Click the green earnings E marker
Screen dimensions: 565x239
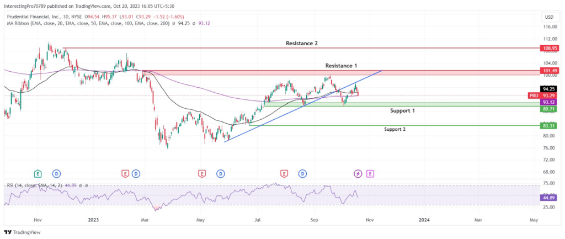tap(37, 174)
